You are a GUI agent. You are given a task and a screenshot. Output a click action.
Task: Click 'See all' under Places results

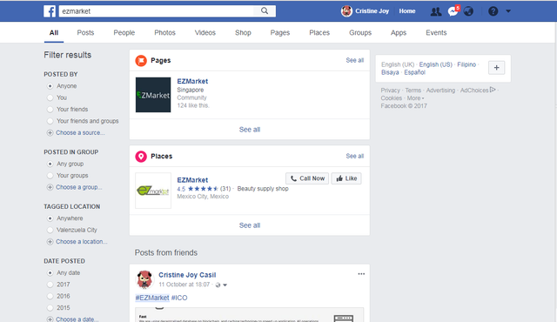pos(250,225)
